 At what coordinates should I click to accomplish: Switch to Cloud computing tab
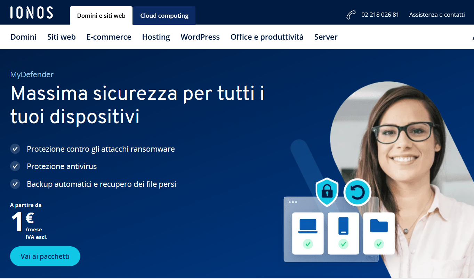coord(164,16)
